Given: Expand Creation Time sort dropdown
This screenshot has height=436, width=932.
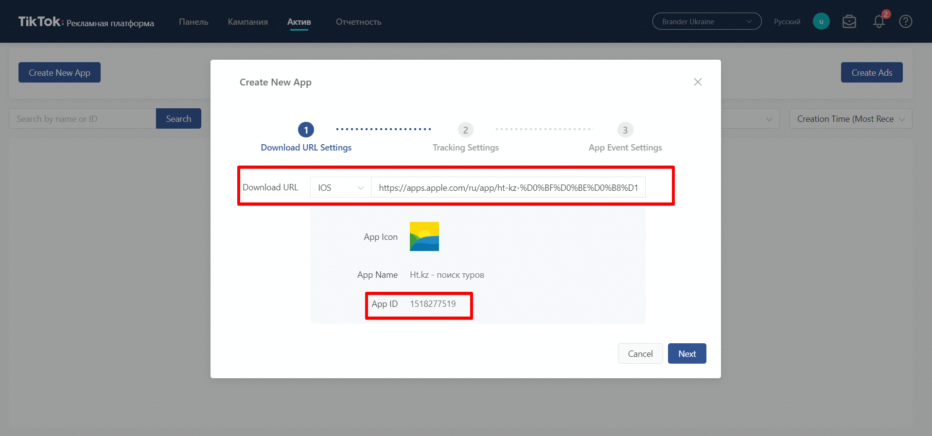Looking at the screenshot, I should [850, 119].
